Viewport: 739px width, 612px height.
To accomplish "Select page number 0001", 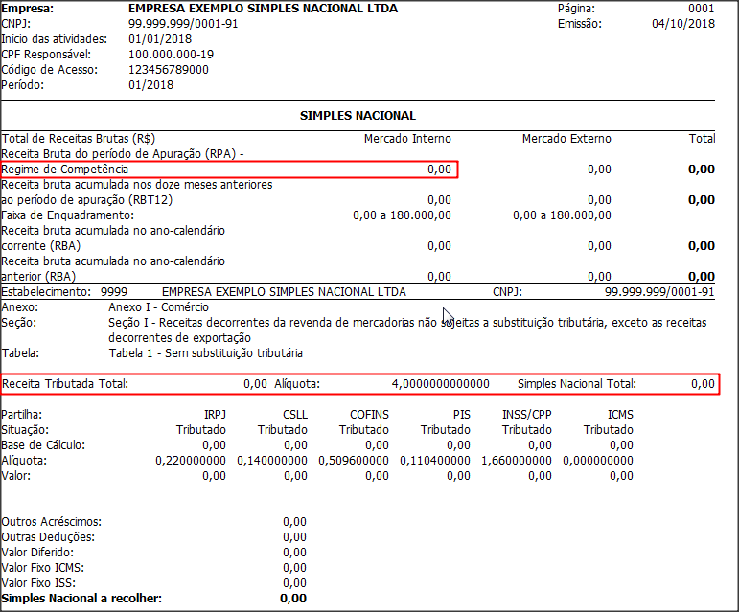I will click(x=702, y=9).
